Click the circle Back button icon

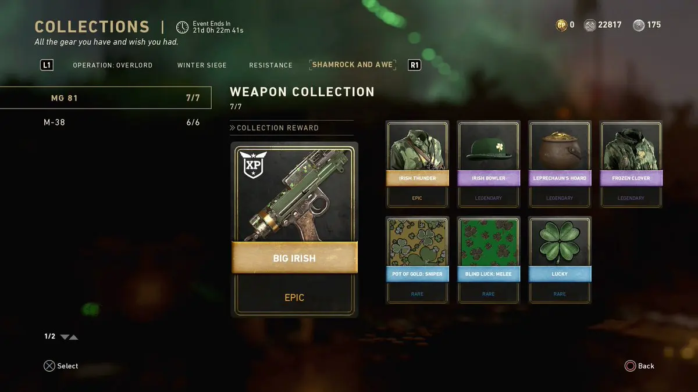[630, 366]
